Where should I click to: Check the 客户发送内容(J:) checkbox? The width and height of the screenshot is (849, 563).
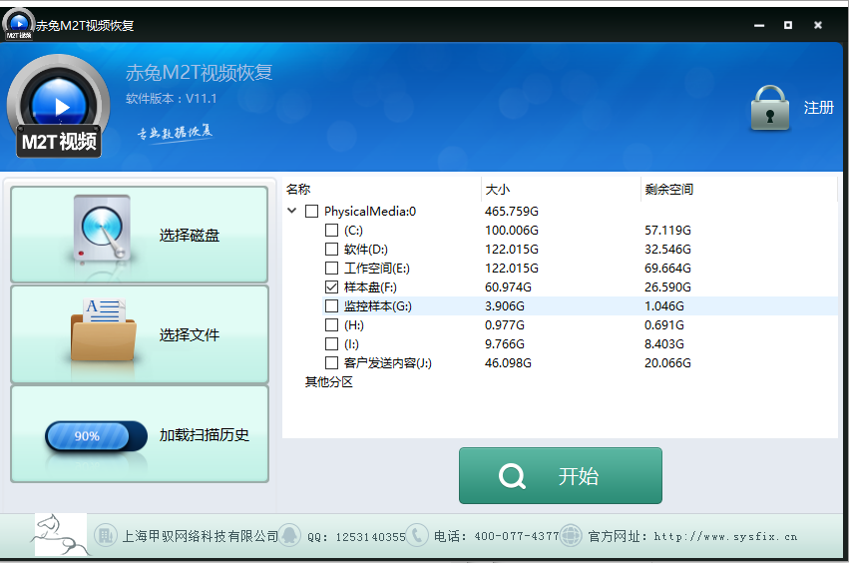click(331, 363)
